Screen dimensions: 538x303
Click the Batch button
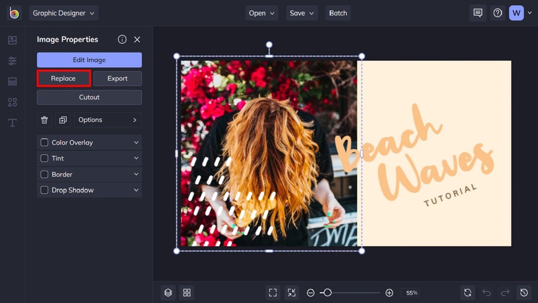tap(338, 13)
